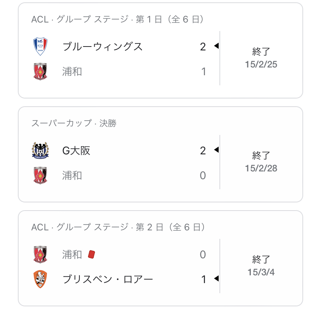
Task: Click the 15/2/28 match date
Action: [261, 169]
